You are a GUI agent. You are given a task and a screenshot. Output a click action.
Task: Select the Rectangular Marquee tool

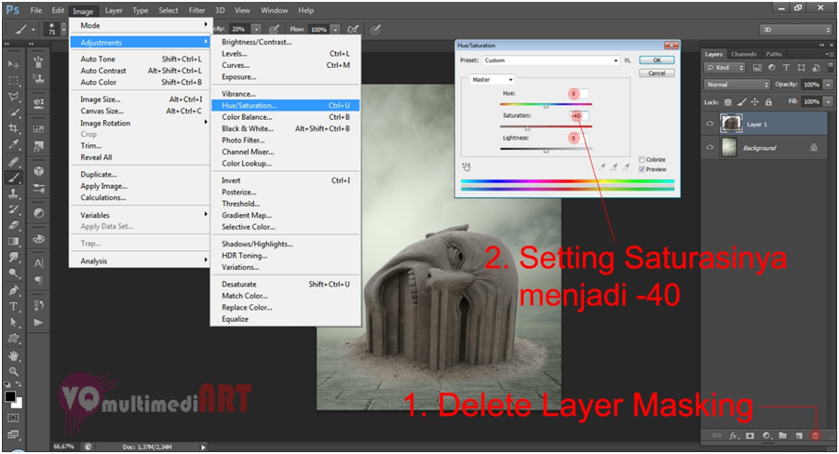click(13, 81)
